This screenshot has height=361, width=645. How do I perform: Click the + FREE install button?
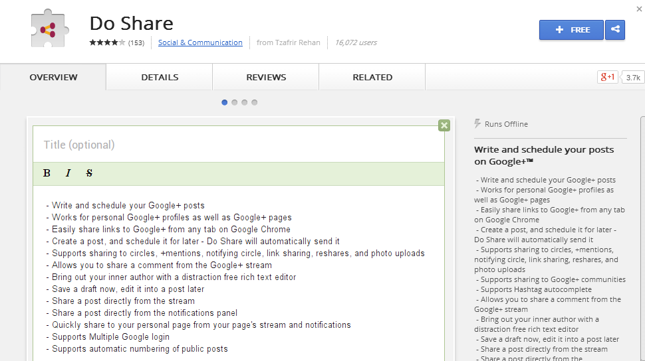(x=571, y=30)
